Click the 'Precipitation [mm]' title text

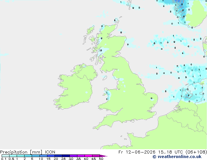21,152
